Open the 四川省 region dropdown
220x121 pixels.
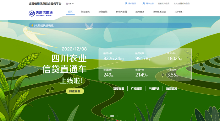pyautogui.click(x=69, y=4)
